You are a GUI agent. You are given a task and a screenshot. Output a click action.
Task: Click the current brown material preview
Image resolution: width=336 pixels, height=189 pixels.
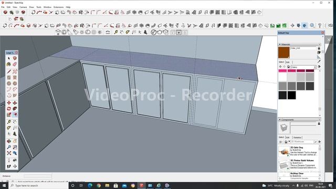[284, 52]
